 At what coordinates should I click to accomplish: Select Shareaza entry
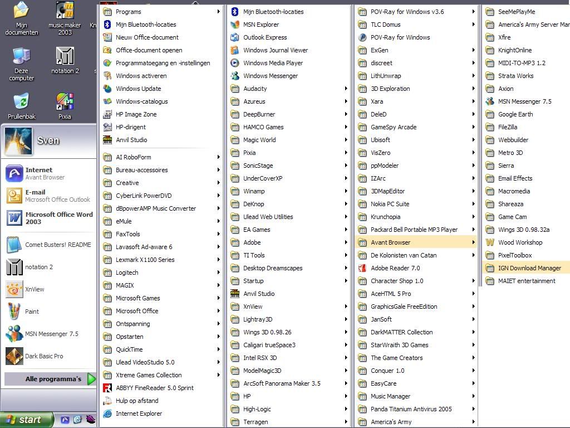pos(527,204)
